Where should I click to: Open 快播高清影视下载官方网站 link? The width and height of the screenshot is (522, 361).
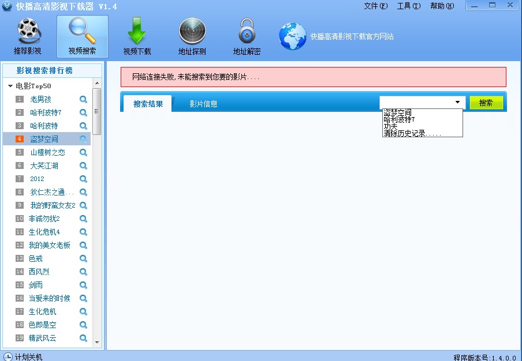pos(351,36)
